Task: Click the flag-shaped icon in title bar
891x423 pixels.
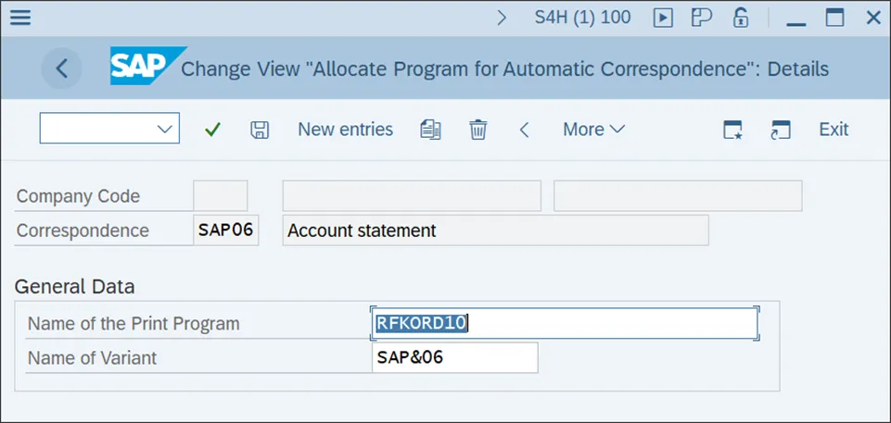Action: coord(701,18)
